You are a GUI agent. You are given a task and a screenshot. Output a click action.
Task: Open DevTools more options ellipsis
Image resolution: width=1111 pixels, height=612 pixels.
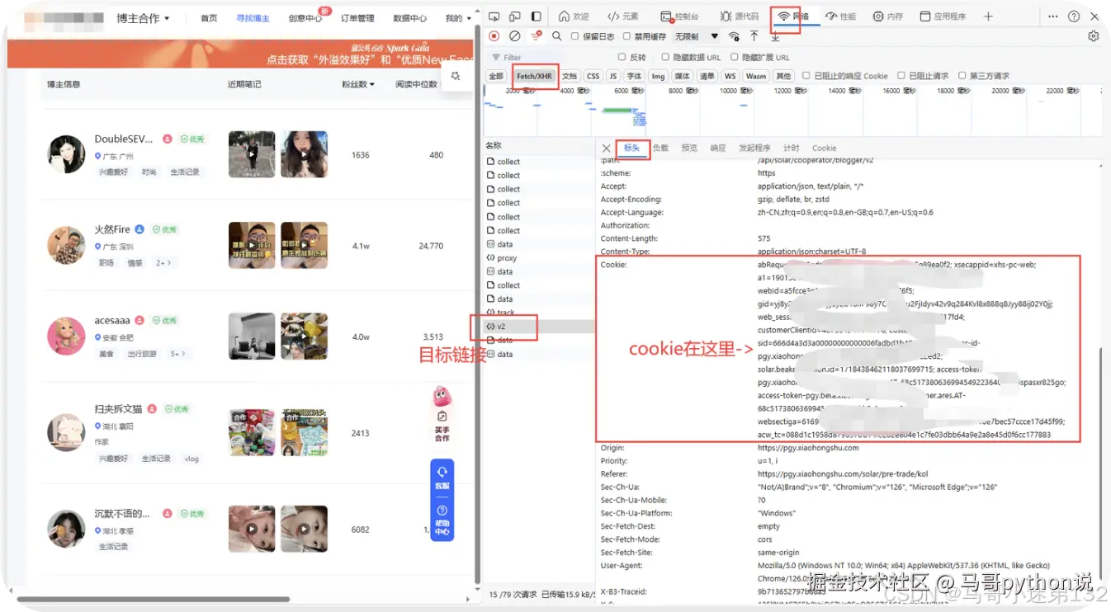click(x=1053, y=16)
